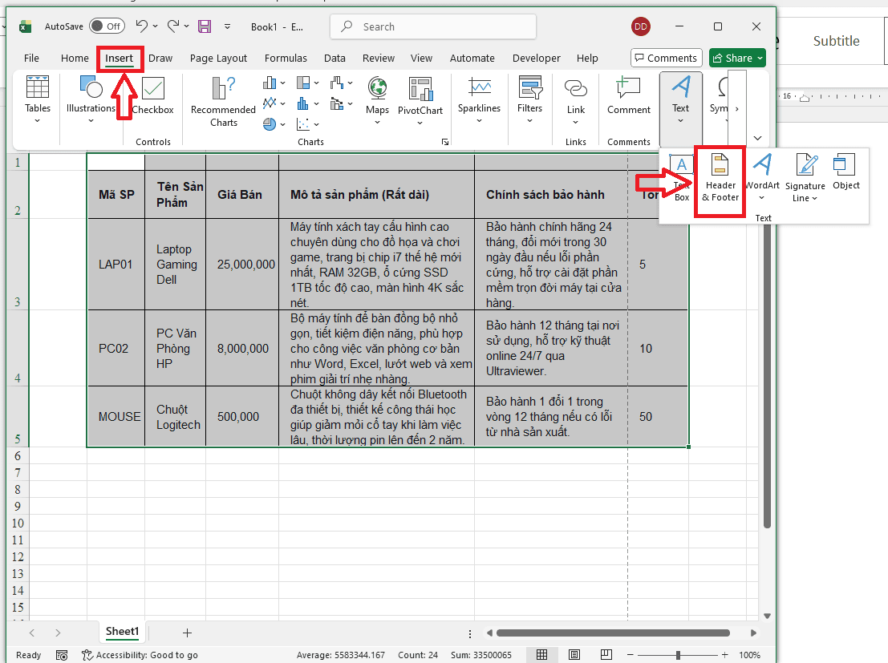Switch to the Review tab
888x663 pixels.
coord(379,58)
